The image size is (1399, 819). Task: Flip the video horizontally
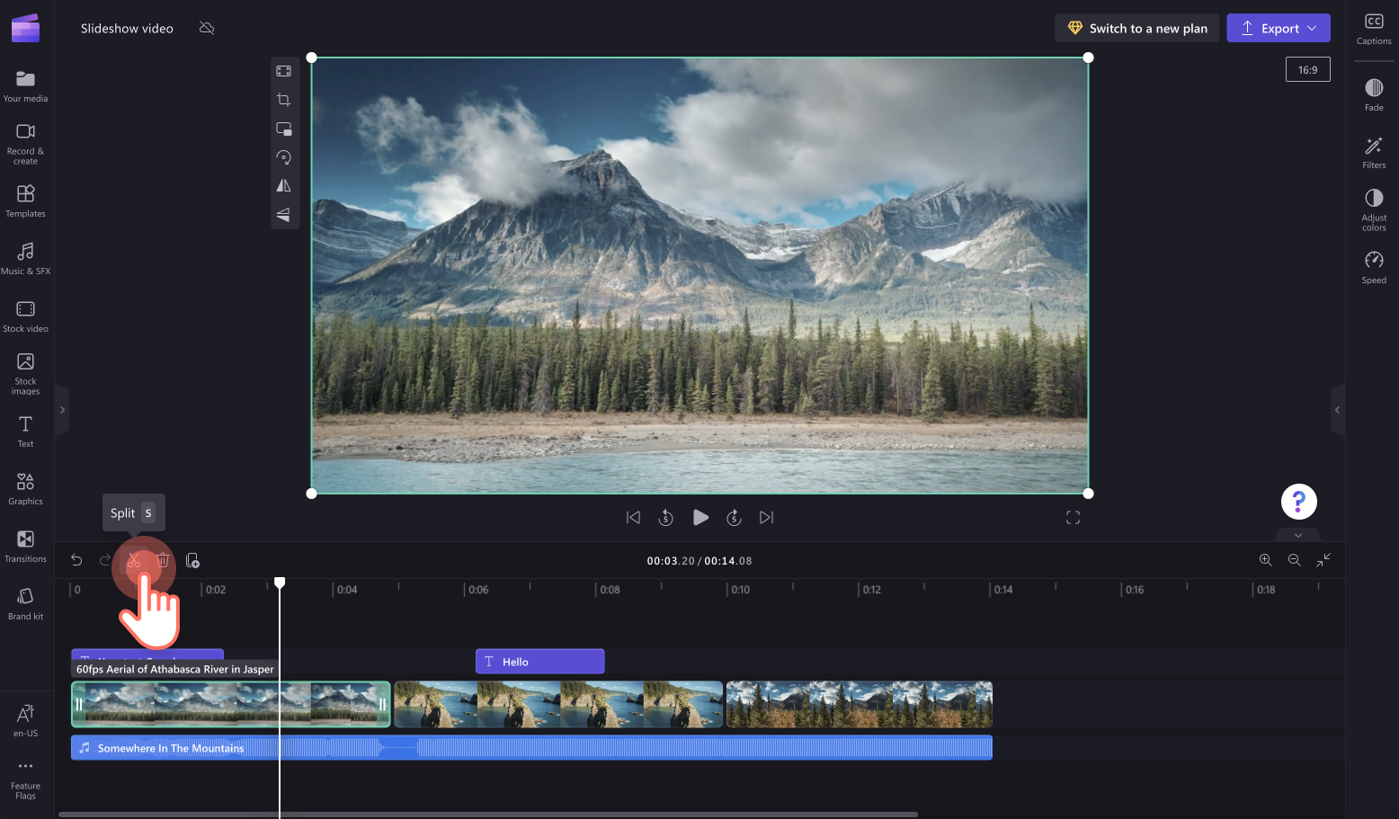(284, 186)
